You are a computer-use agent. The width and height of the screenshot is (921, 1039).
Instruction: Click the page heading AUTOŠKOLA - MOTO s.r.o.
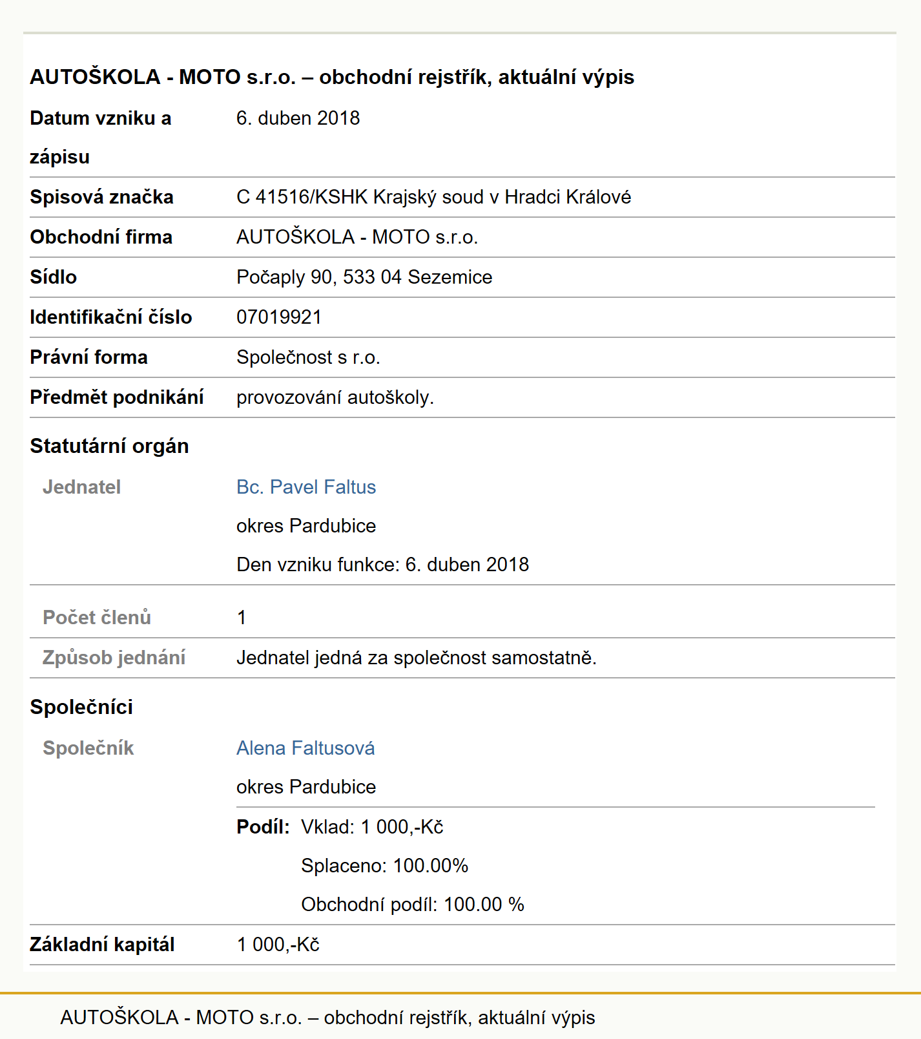click(x=332, y=77)
